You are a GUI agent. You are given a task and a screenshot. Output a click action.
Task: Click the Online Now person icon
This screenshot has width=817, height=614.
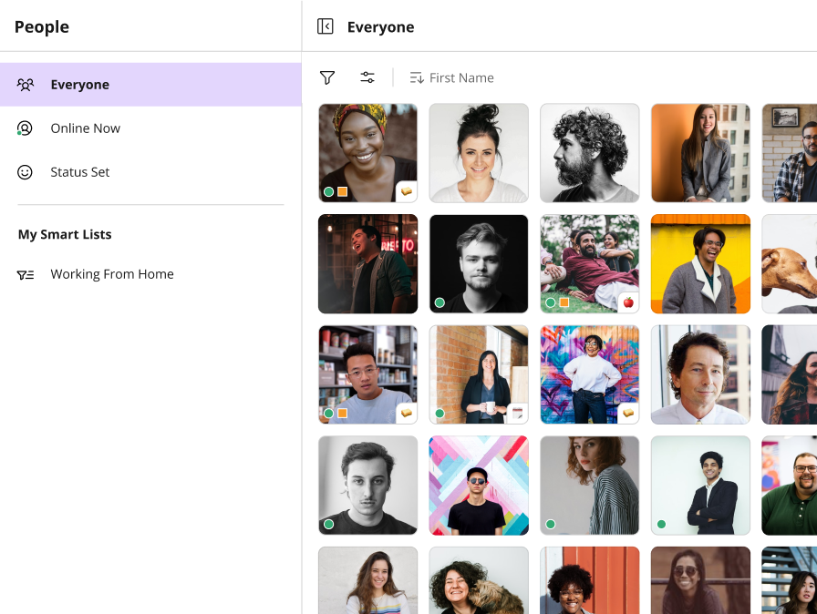(x=25, y=128)
